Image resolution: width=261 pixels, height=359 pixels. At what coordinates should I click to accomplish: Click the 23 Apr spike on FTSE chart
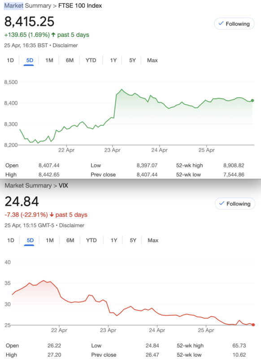[122, 89]
